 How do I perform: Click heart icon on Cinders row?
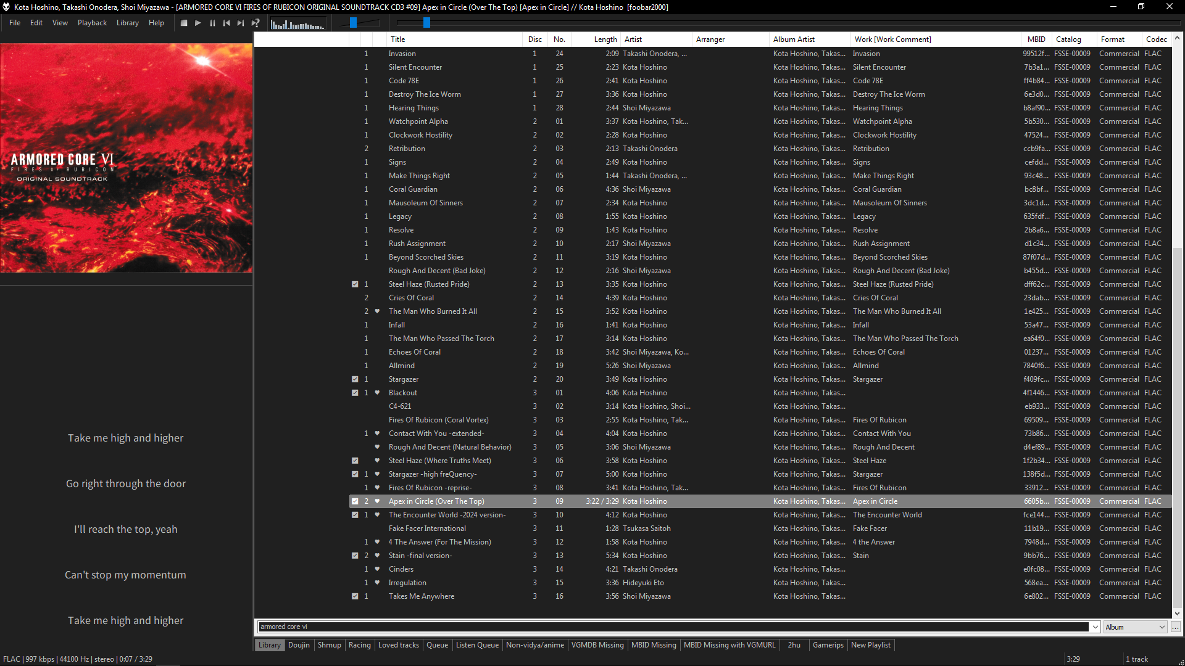(377, 569)
